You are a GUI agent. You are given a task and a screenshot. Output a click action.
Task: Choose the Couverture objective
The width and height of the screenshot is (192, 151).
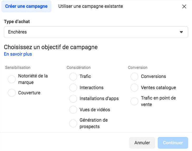coord(12,93)
